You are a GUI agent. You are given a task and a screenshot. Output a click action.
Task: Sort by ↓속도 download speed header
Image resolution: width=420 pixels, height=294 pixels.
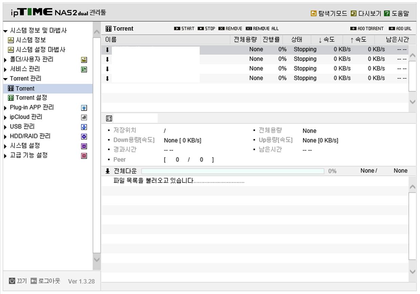click(326, 40)
